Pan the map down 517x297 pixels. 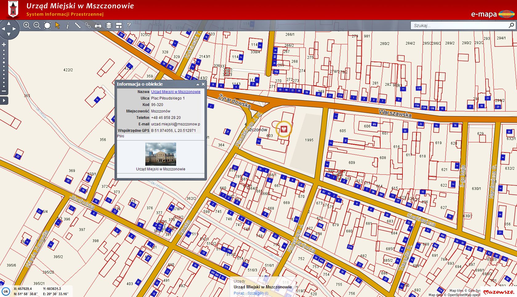coord(9,34)
